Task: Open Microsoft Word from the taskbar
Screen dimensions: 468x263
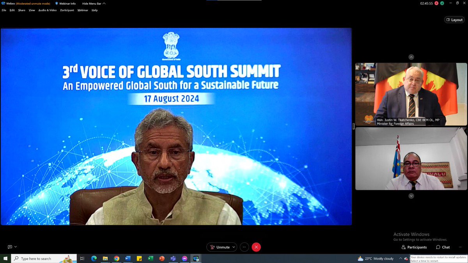Action: [x=128, y=258]
